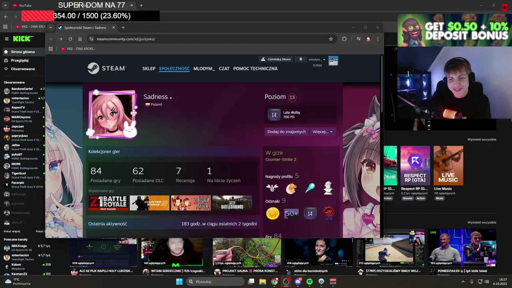Open the white statue profile award
Screen dimensions: 512x288
pos(328,188)
